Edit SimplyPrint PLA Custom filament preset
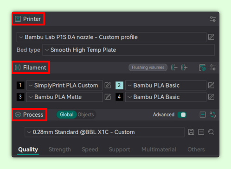 click(x=108, y=85)
